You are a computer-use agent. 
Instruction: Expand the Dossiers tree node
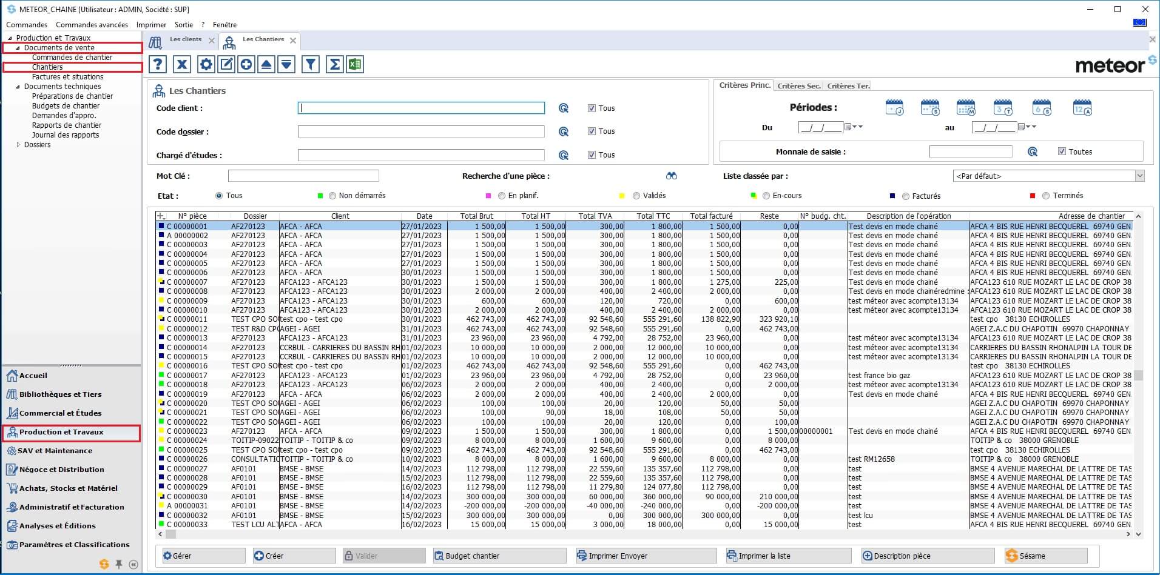pyautogui.click(x=18, y=145)
